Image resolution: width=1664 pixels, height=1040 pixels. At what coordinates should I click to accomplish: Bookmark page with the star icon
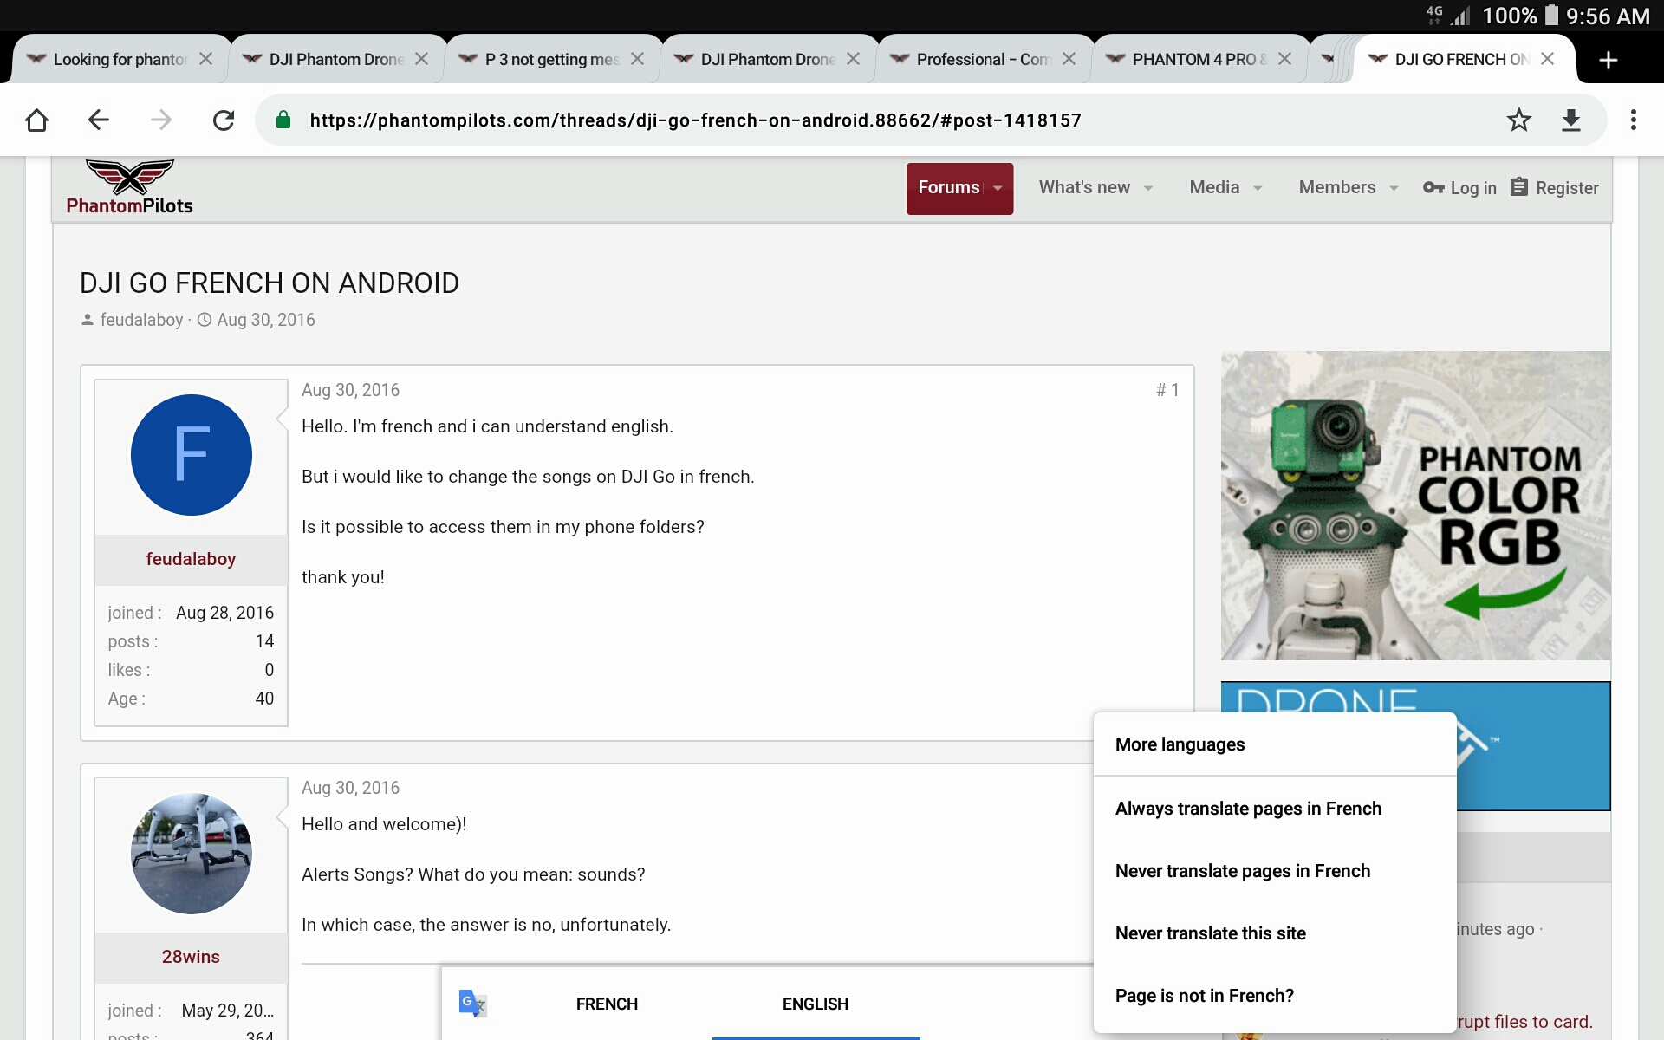click(x=1518, y=120)
